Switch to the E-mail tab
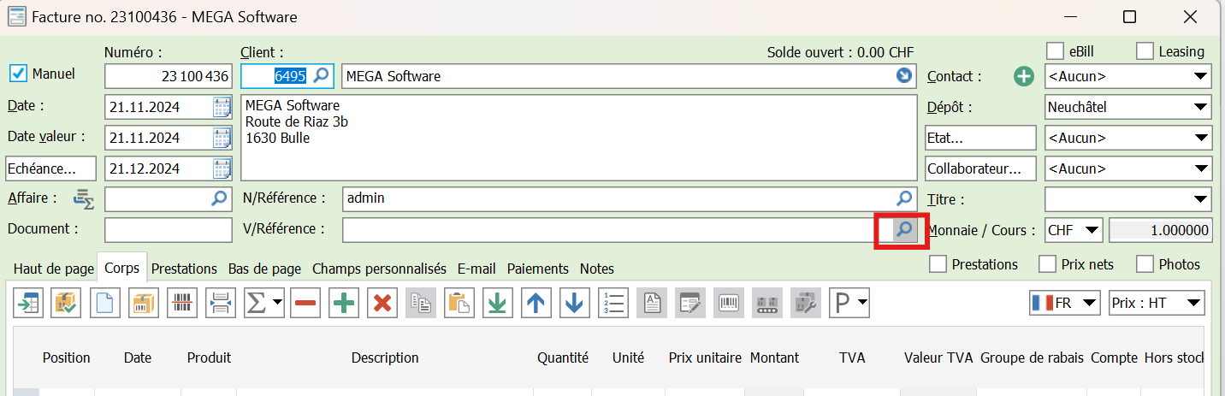The width and height of the screenshot is (1225, 396). 476,269
